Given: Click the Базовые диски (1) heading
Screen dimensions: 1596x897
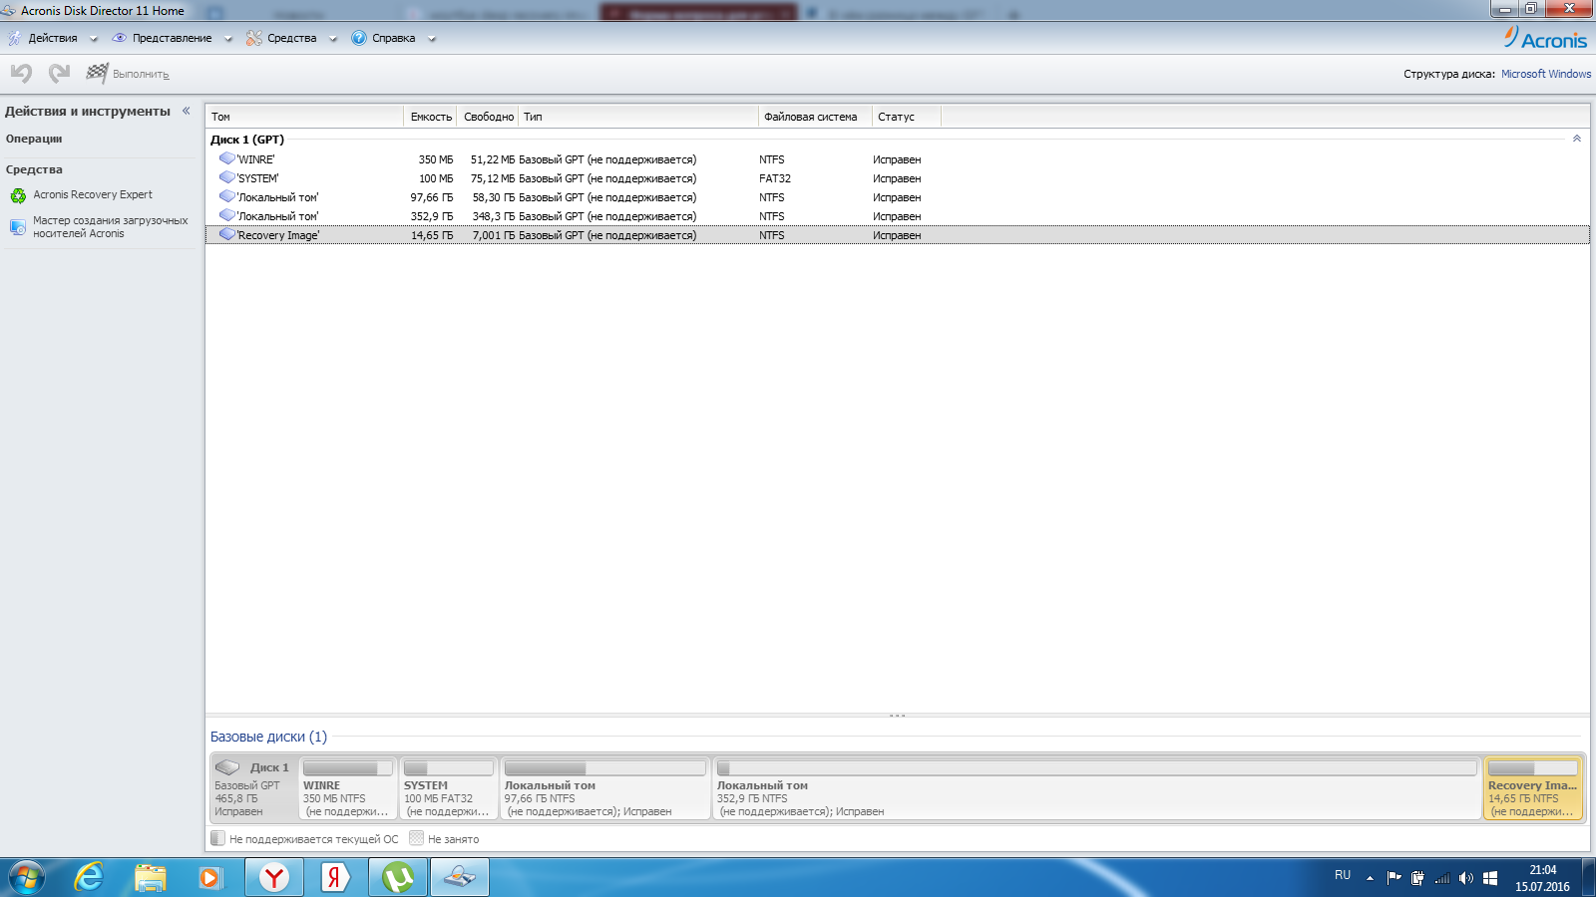Looking at the screenshot, I should [x=268, y=737].
